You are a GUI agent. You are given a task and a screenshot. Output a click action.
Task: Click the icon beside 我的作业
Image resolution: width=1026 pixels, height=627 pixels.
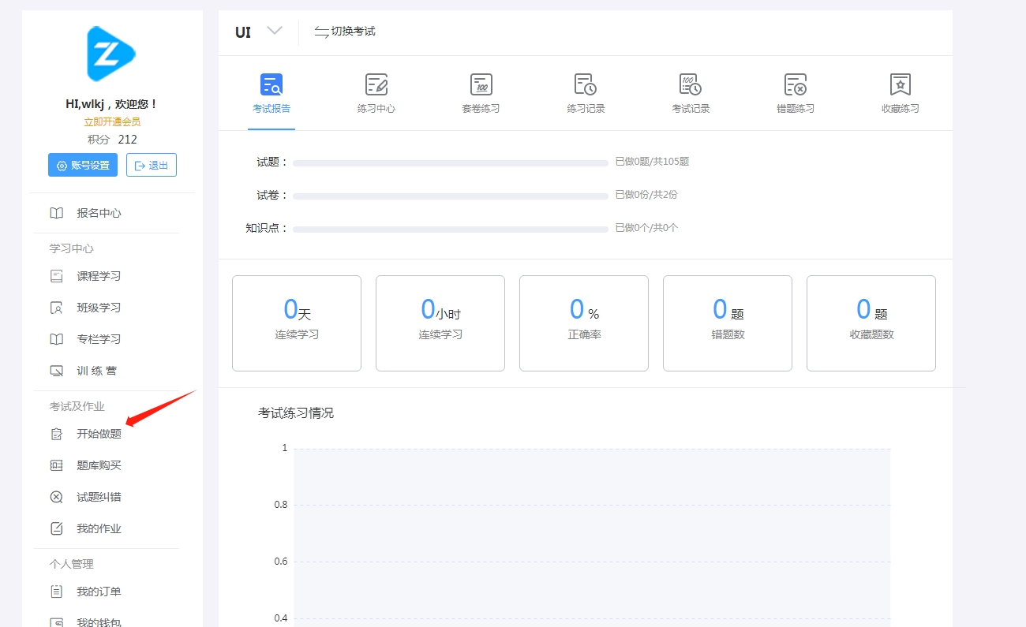click(57, 528)
